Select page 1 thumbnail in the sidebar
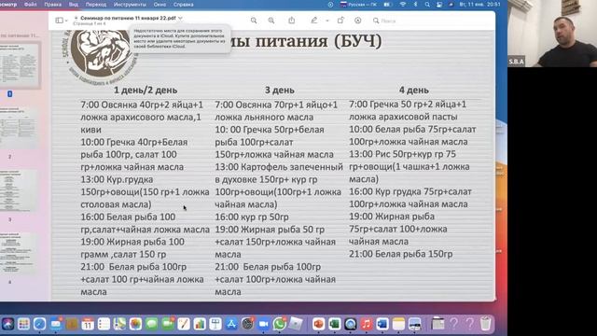597x336 pixels. (20, 65)
